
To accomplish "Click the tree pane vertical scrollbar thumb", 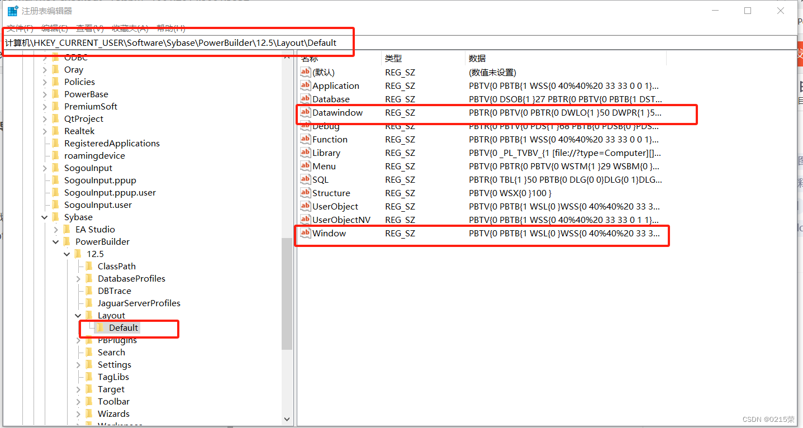I will pyautogui.click(x=287, y=294).
